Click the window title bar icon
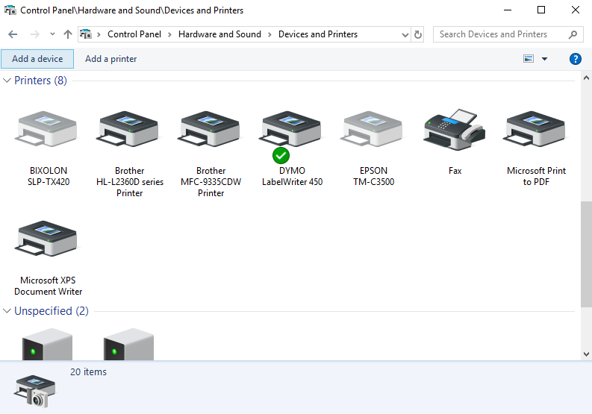Image resolution: width=592 pixels, height=414 pixels. tap(10, 10)
